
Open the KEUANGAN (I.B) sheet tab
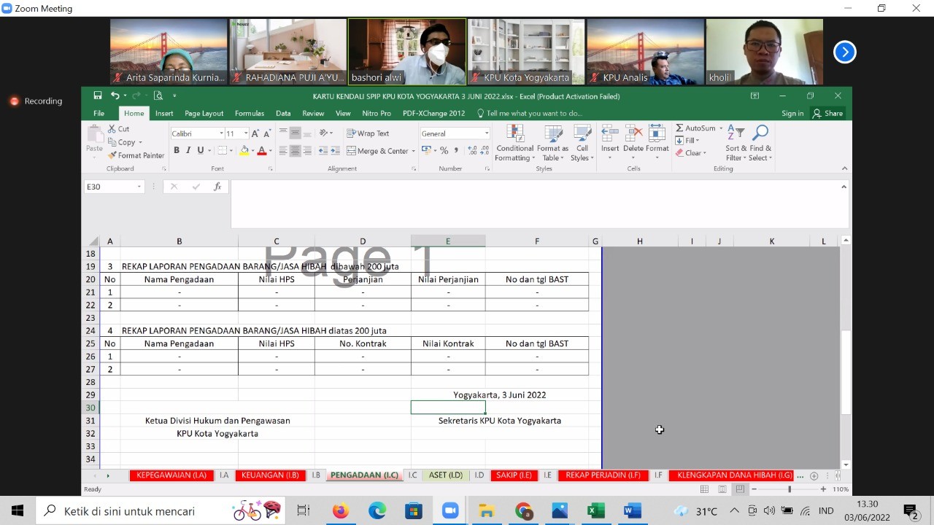pyautogui.click(x=270, y=475)
